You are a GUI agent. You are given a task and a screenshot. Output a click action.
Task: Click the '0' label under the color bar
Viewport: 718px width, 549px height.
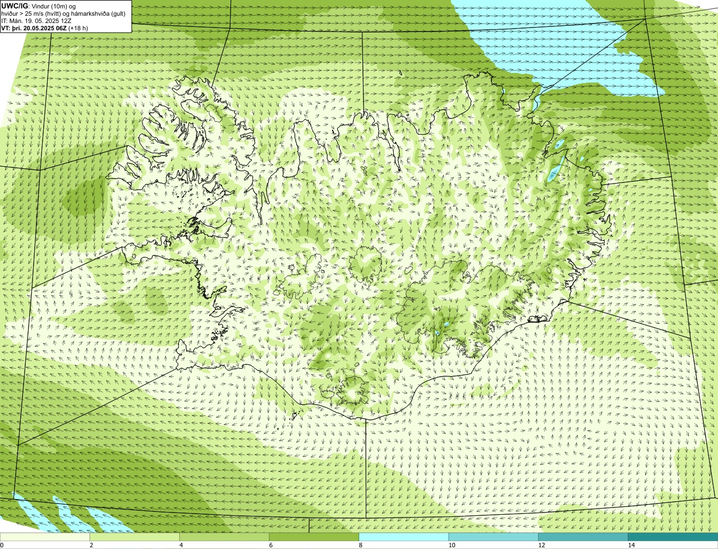(x=2, y=545)
